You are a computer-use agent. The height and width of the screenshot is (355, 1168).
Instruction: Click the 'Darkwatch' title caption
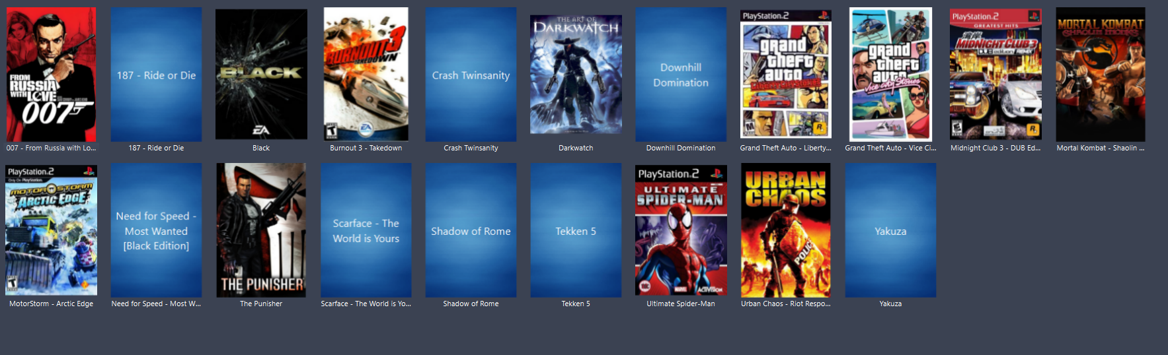coord(576,148)
